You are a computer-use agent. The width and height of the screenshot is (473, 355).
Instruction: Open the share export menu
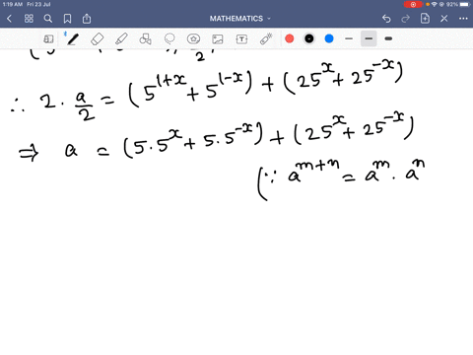click(87, 19)
